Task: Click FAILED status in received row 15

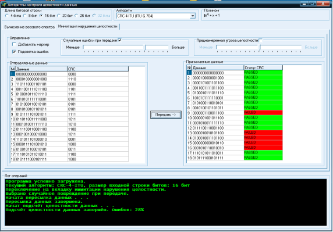Action: 263,142
